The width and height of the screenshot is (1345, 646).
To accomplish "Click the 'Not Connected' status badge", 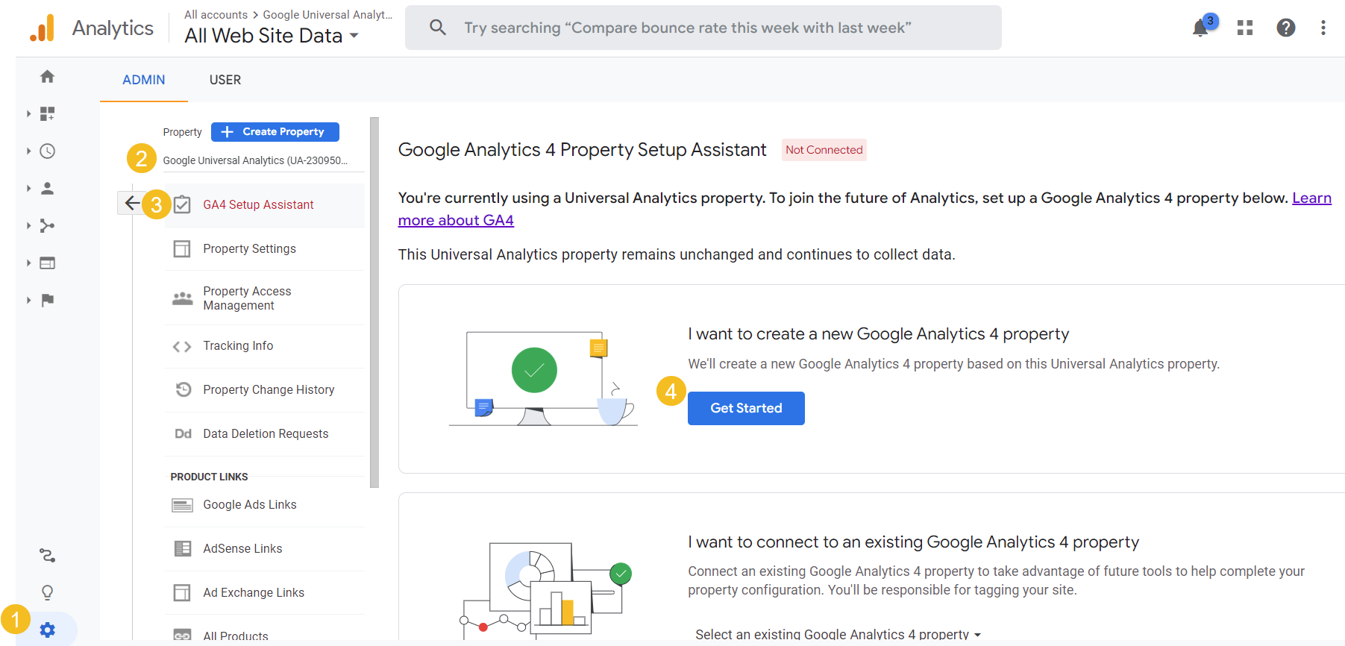I will [824, 150].
